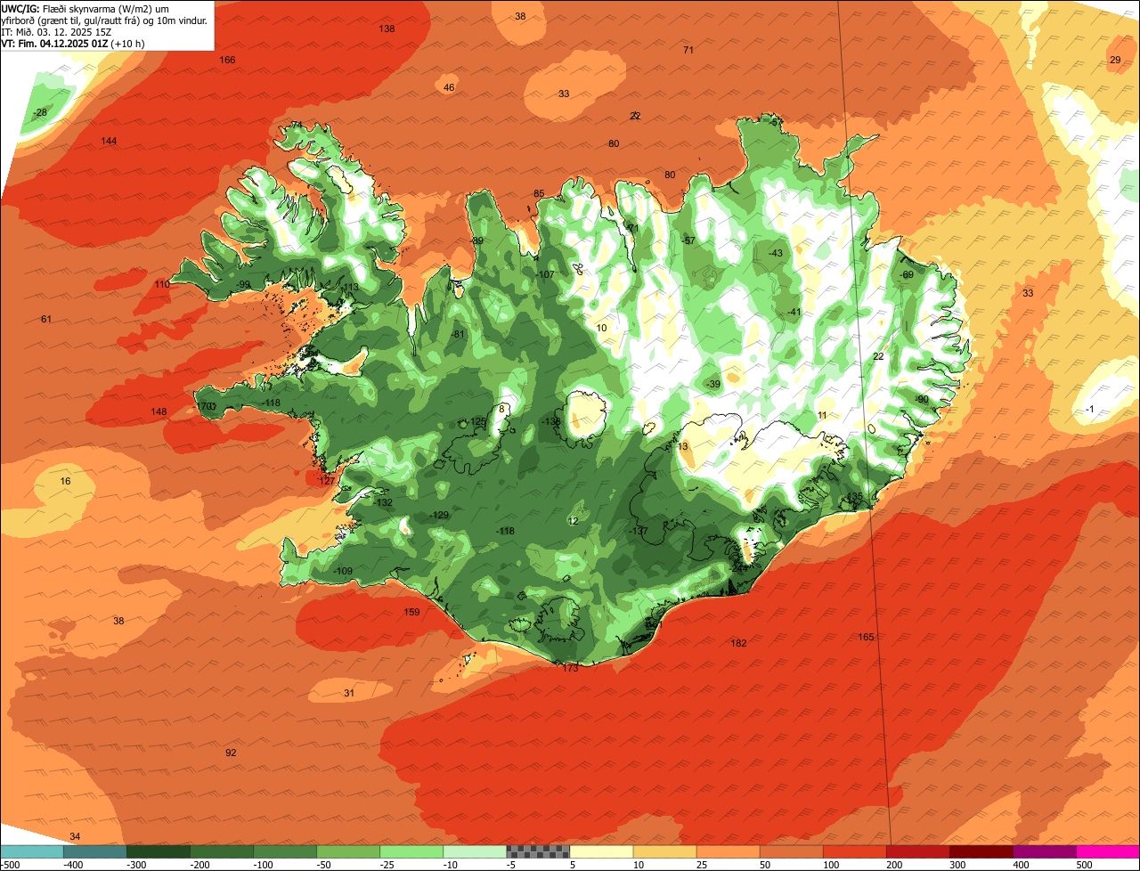Viewport: 1140px width, 871px height.
Task: Select the legend swatch between 100 and 200
Action: pos(854,851)
